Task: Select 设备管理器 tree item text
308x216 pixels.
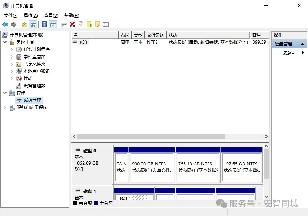Action: (35, 86)
